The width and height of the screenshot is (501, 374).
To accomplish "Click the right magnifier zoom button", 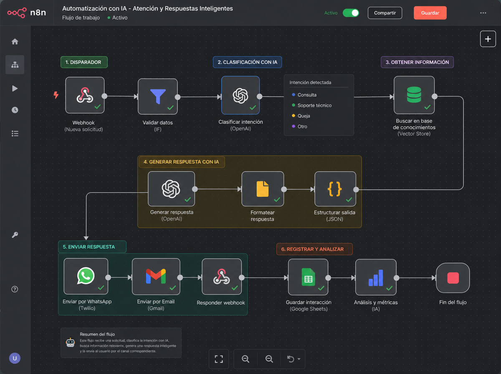I will pyautogui.click(x=269, y=359).
